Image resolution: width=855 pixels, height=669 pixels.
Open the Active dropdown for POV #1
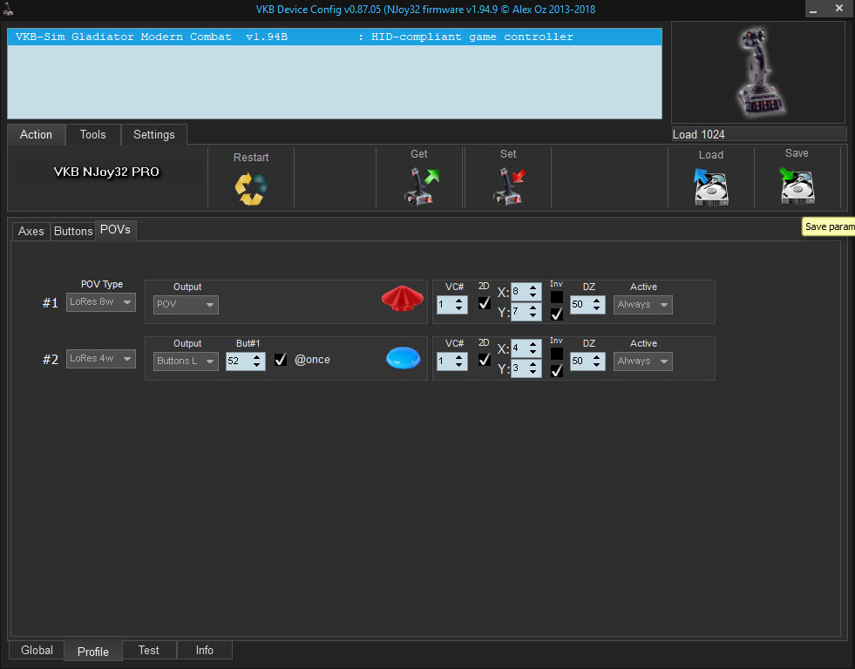[x=642, y=305]
